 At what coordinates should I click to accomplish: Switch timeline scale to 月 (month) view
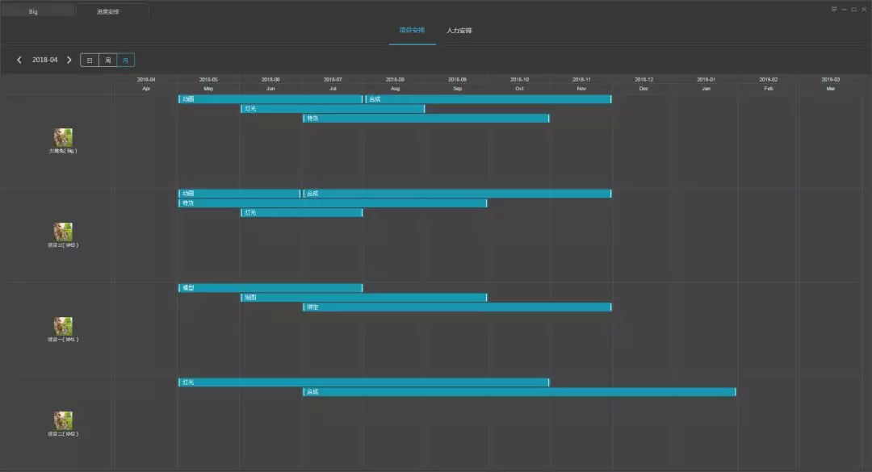pos(126,60)
